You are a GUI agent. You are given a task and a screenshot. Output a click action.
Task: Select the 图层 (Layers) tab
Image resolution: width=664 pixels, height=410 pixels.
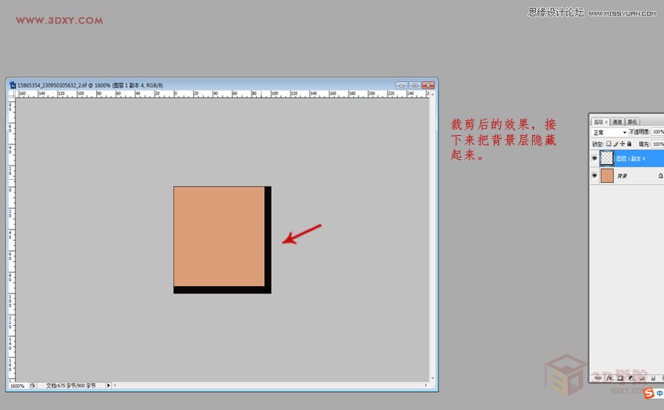click(598, 122)
